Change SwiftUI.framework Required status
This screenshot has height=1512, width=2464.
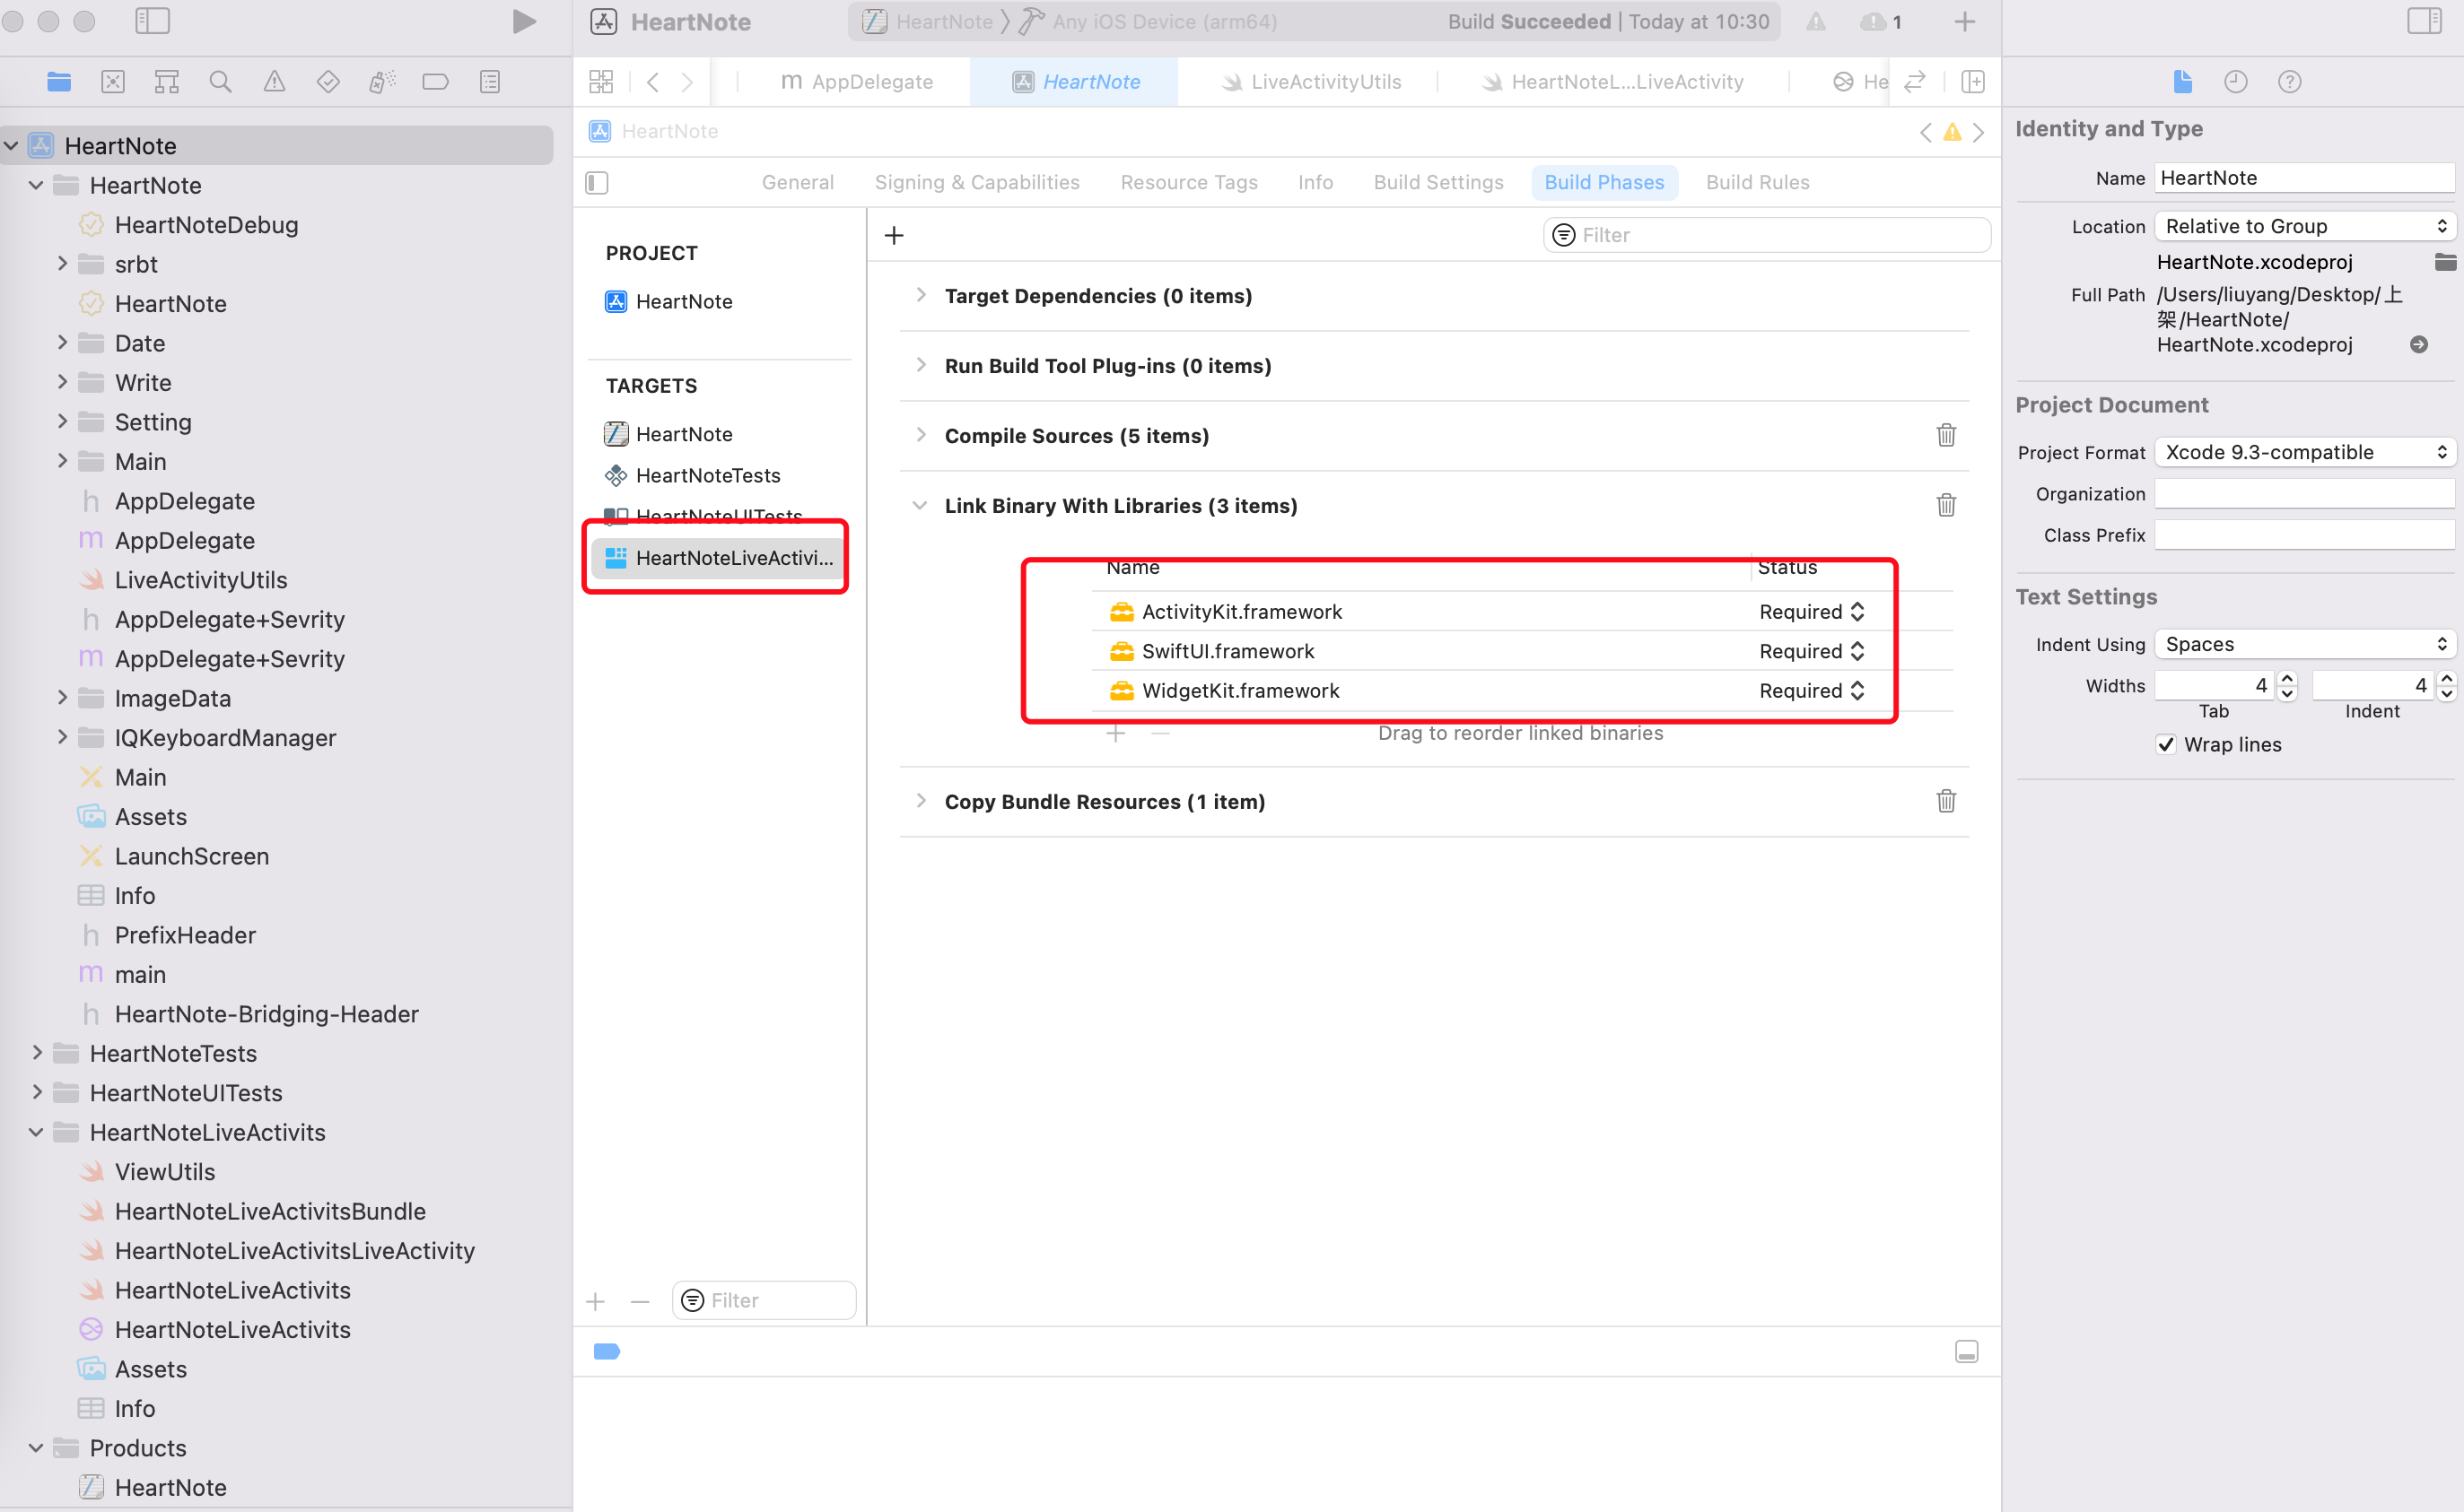[x=1812, y=651]
